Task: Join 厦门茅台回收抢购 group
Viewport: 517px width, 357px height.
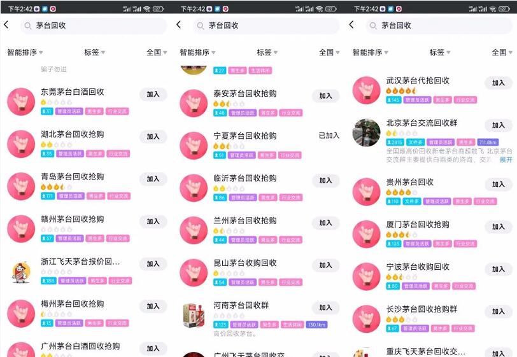Action: [x=499, y=227]
